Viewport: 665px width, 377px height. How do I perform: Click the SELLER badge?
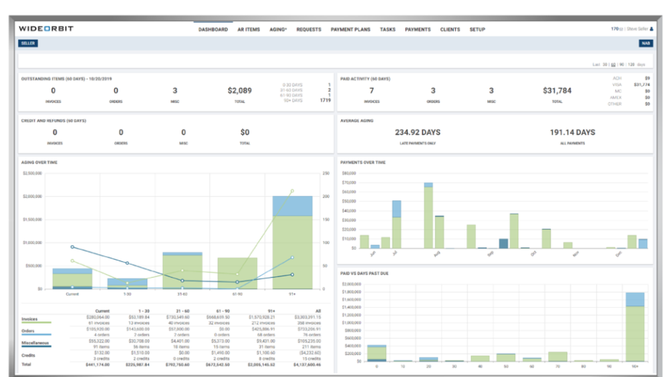[28, 43]
